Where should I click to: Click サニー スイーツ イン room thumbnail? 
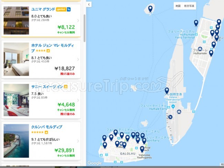tap(16, 100)
